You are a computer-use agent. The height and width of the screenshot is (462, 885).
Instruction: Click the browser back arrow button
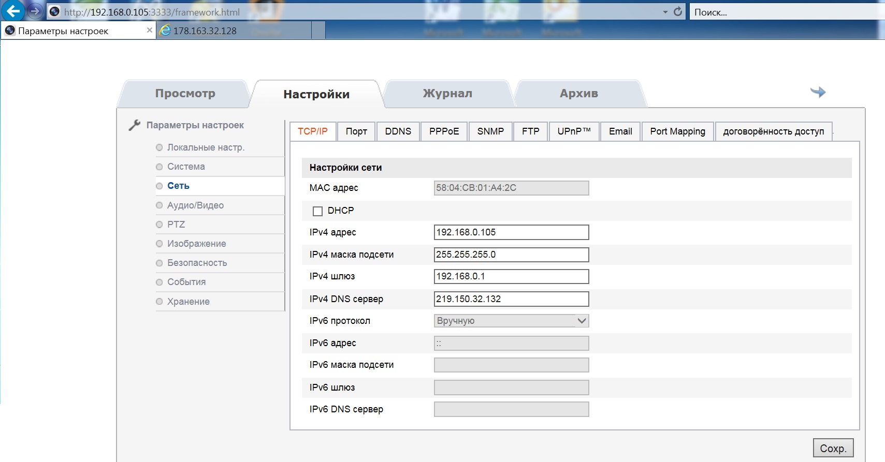pos(13,11)
